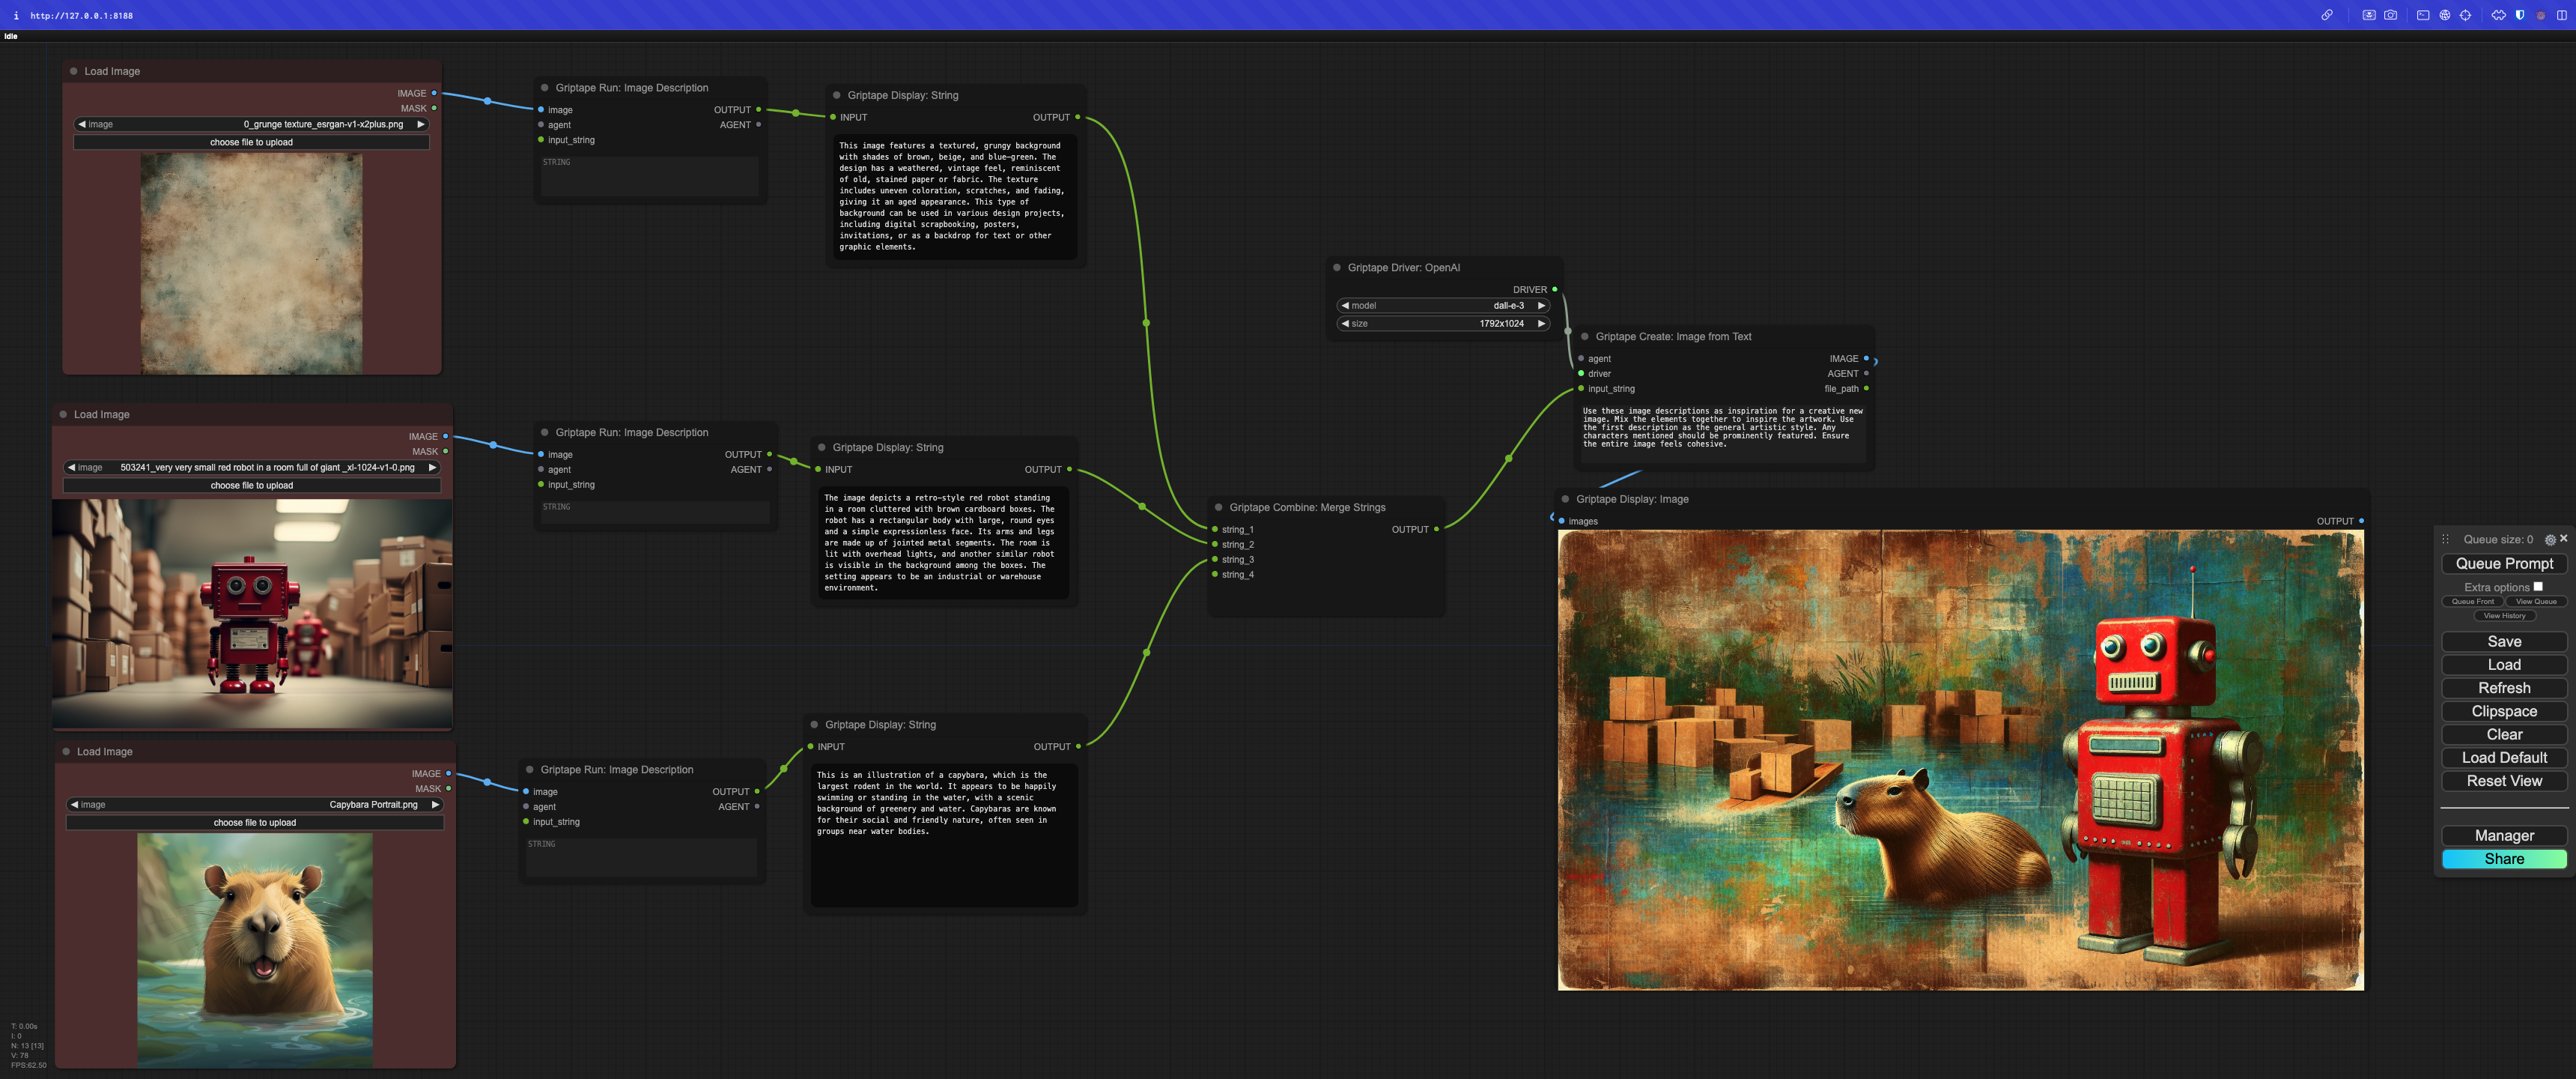Click the camera screenshot icon
The width and height of the screenshot is (2576, 1079).
pyautogui.click(x=2390, y=15)
